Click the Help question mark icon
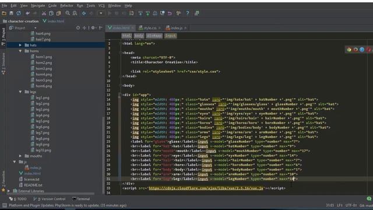The image size is (373, 210). click(x=188, y=13)
